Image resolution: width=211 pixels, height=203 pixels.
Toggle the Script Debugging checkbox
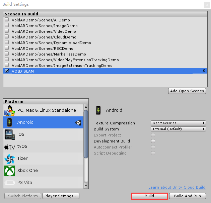(153, 153)
